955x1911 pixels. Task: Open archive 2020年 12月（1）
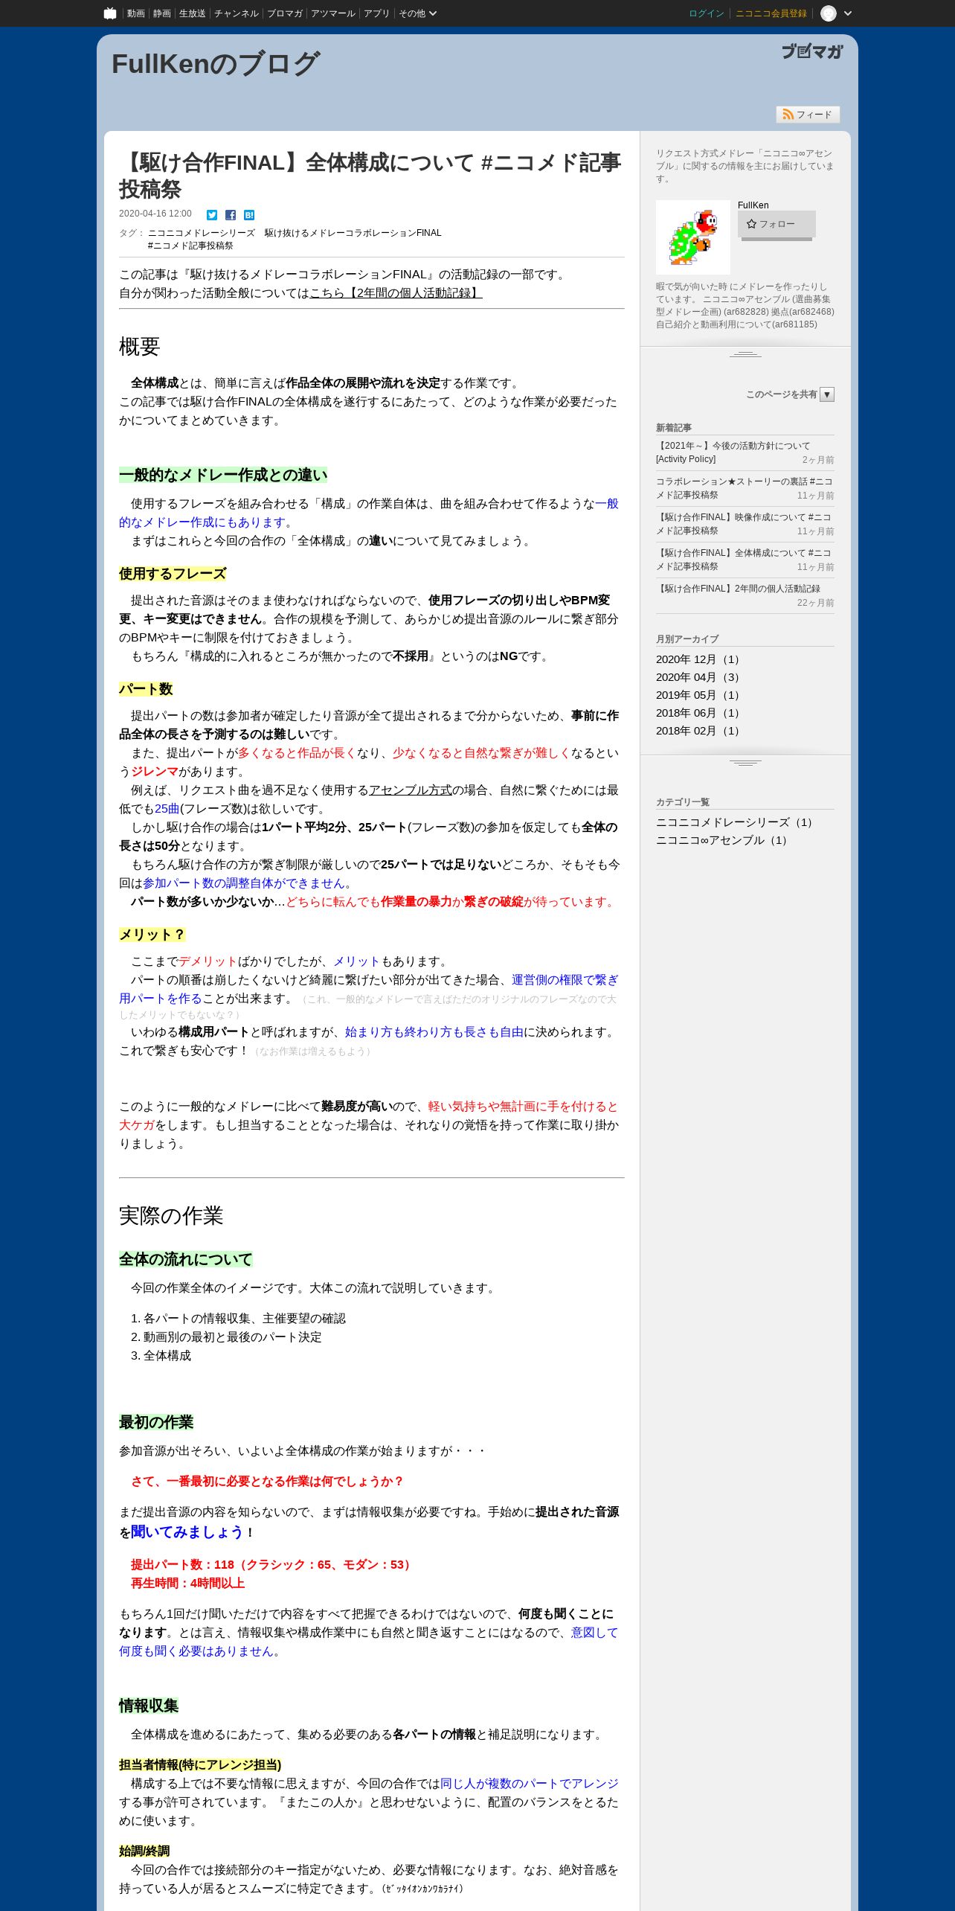699,659
